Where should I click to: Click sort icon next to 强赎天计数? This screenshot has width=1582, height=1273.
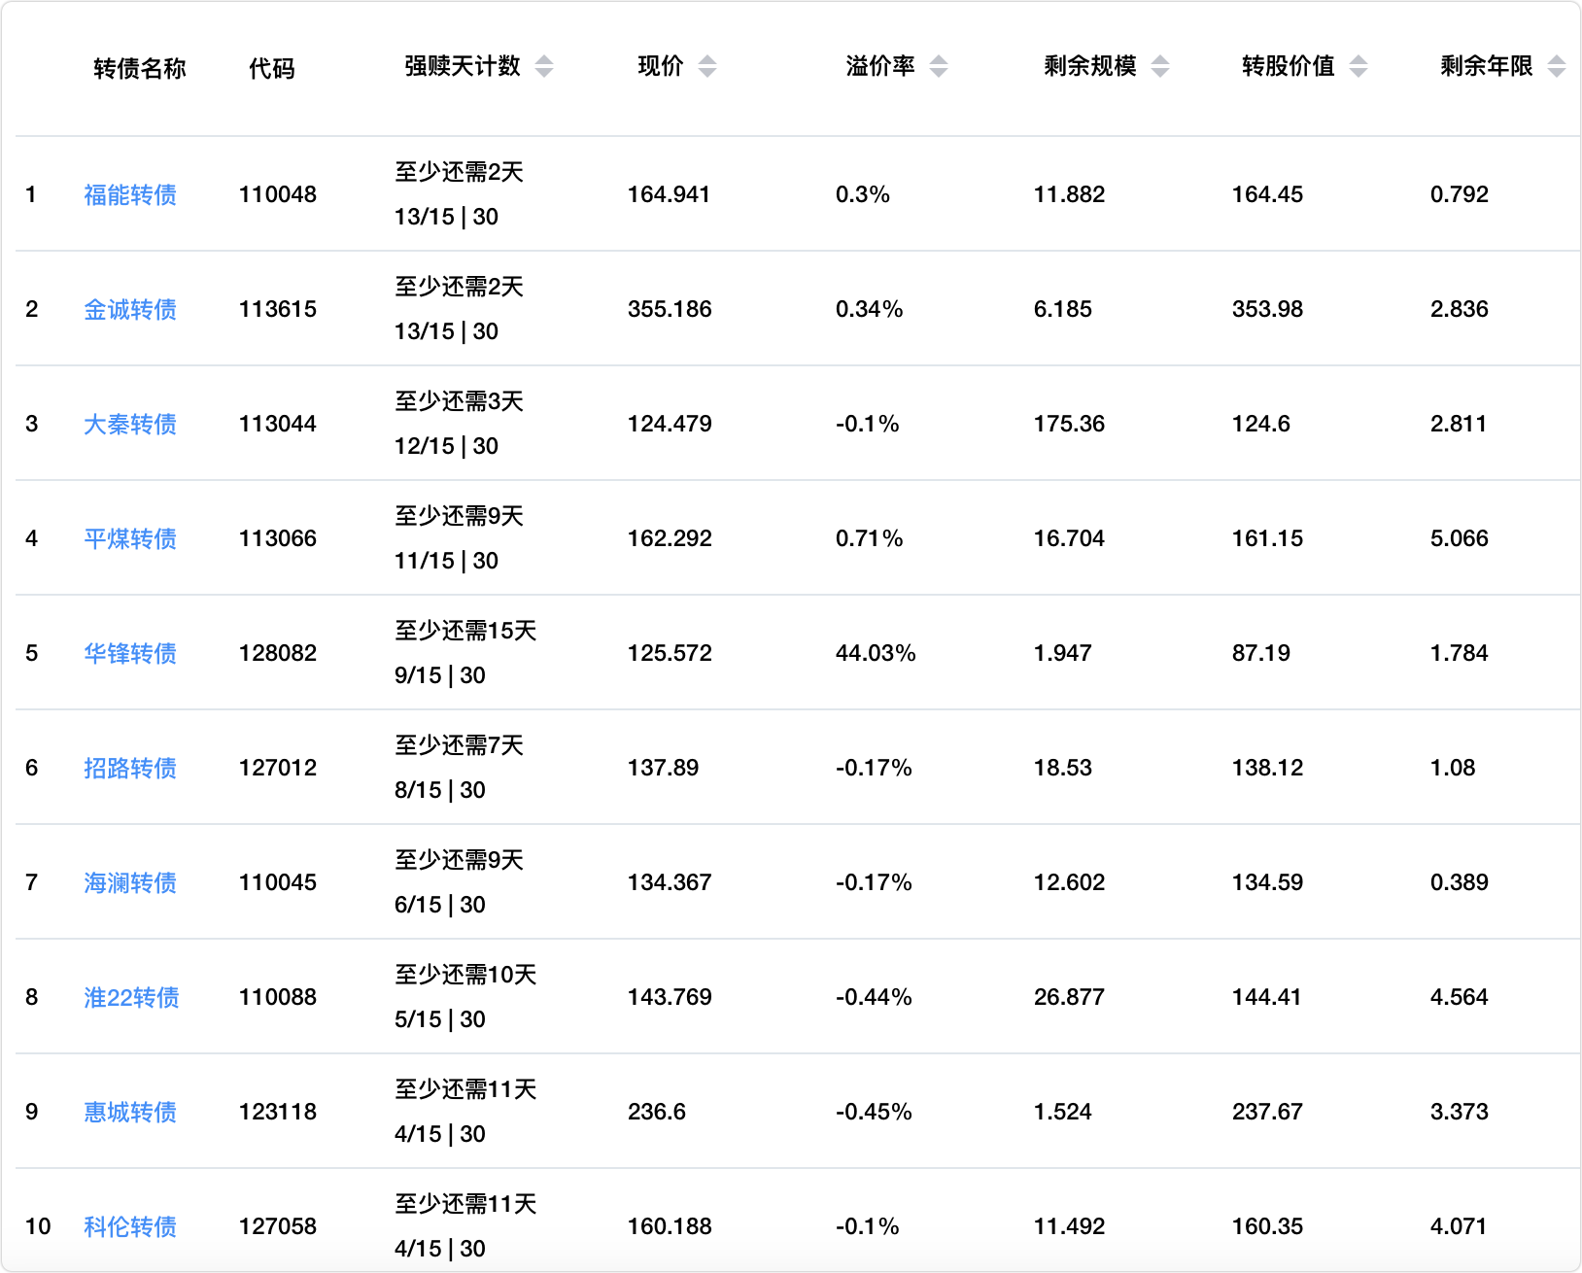544,66
